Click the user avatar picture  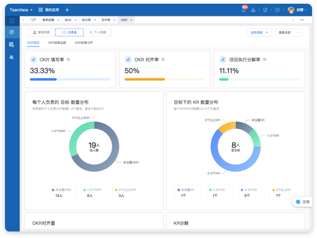pos(291,10)
